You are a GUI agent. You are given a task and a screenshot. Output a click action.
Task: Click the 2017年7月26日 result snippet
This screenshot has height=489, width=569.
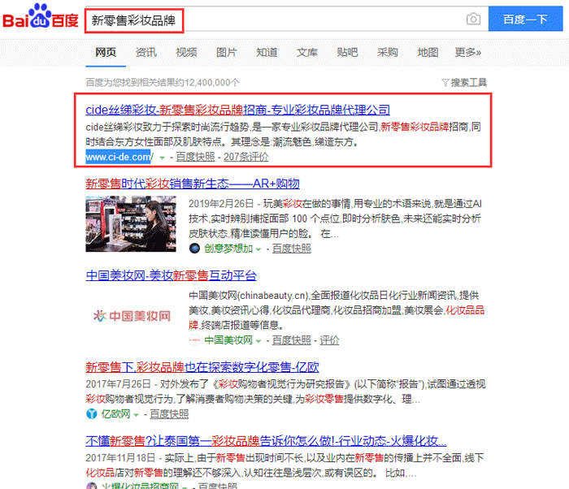point(285,392)
